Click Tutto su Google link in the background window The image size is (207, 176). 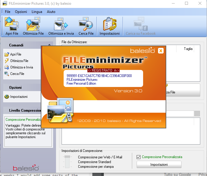[x=177, y=174]
